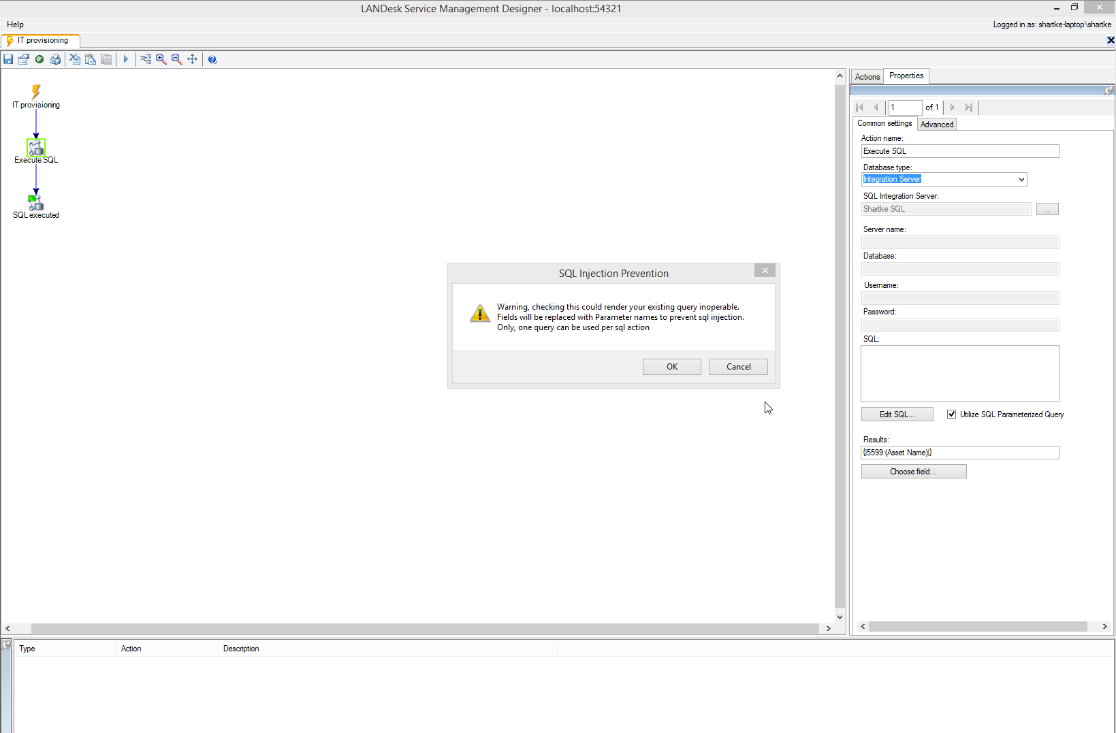This screenshot has height=733, width=1116.
Task: Click the Execute SQL action node
Action: point(35,147)
